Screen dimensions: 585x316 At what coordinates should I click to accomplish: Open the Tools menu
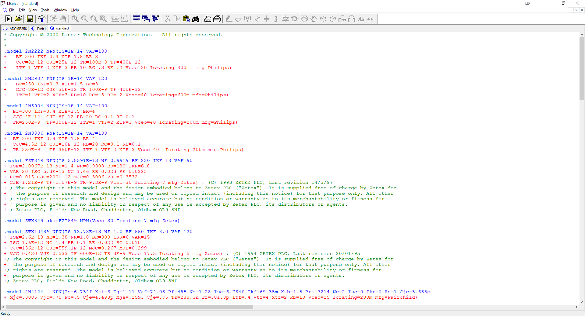pyautogui.click(x=45, y=10)
